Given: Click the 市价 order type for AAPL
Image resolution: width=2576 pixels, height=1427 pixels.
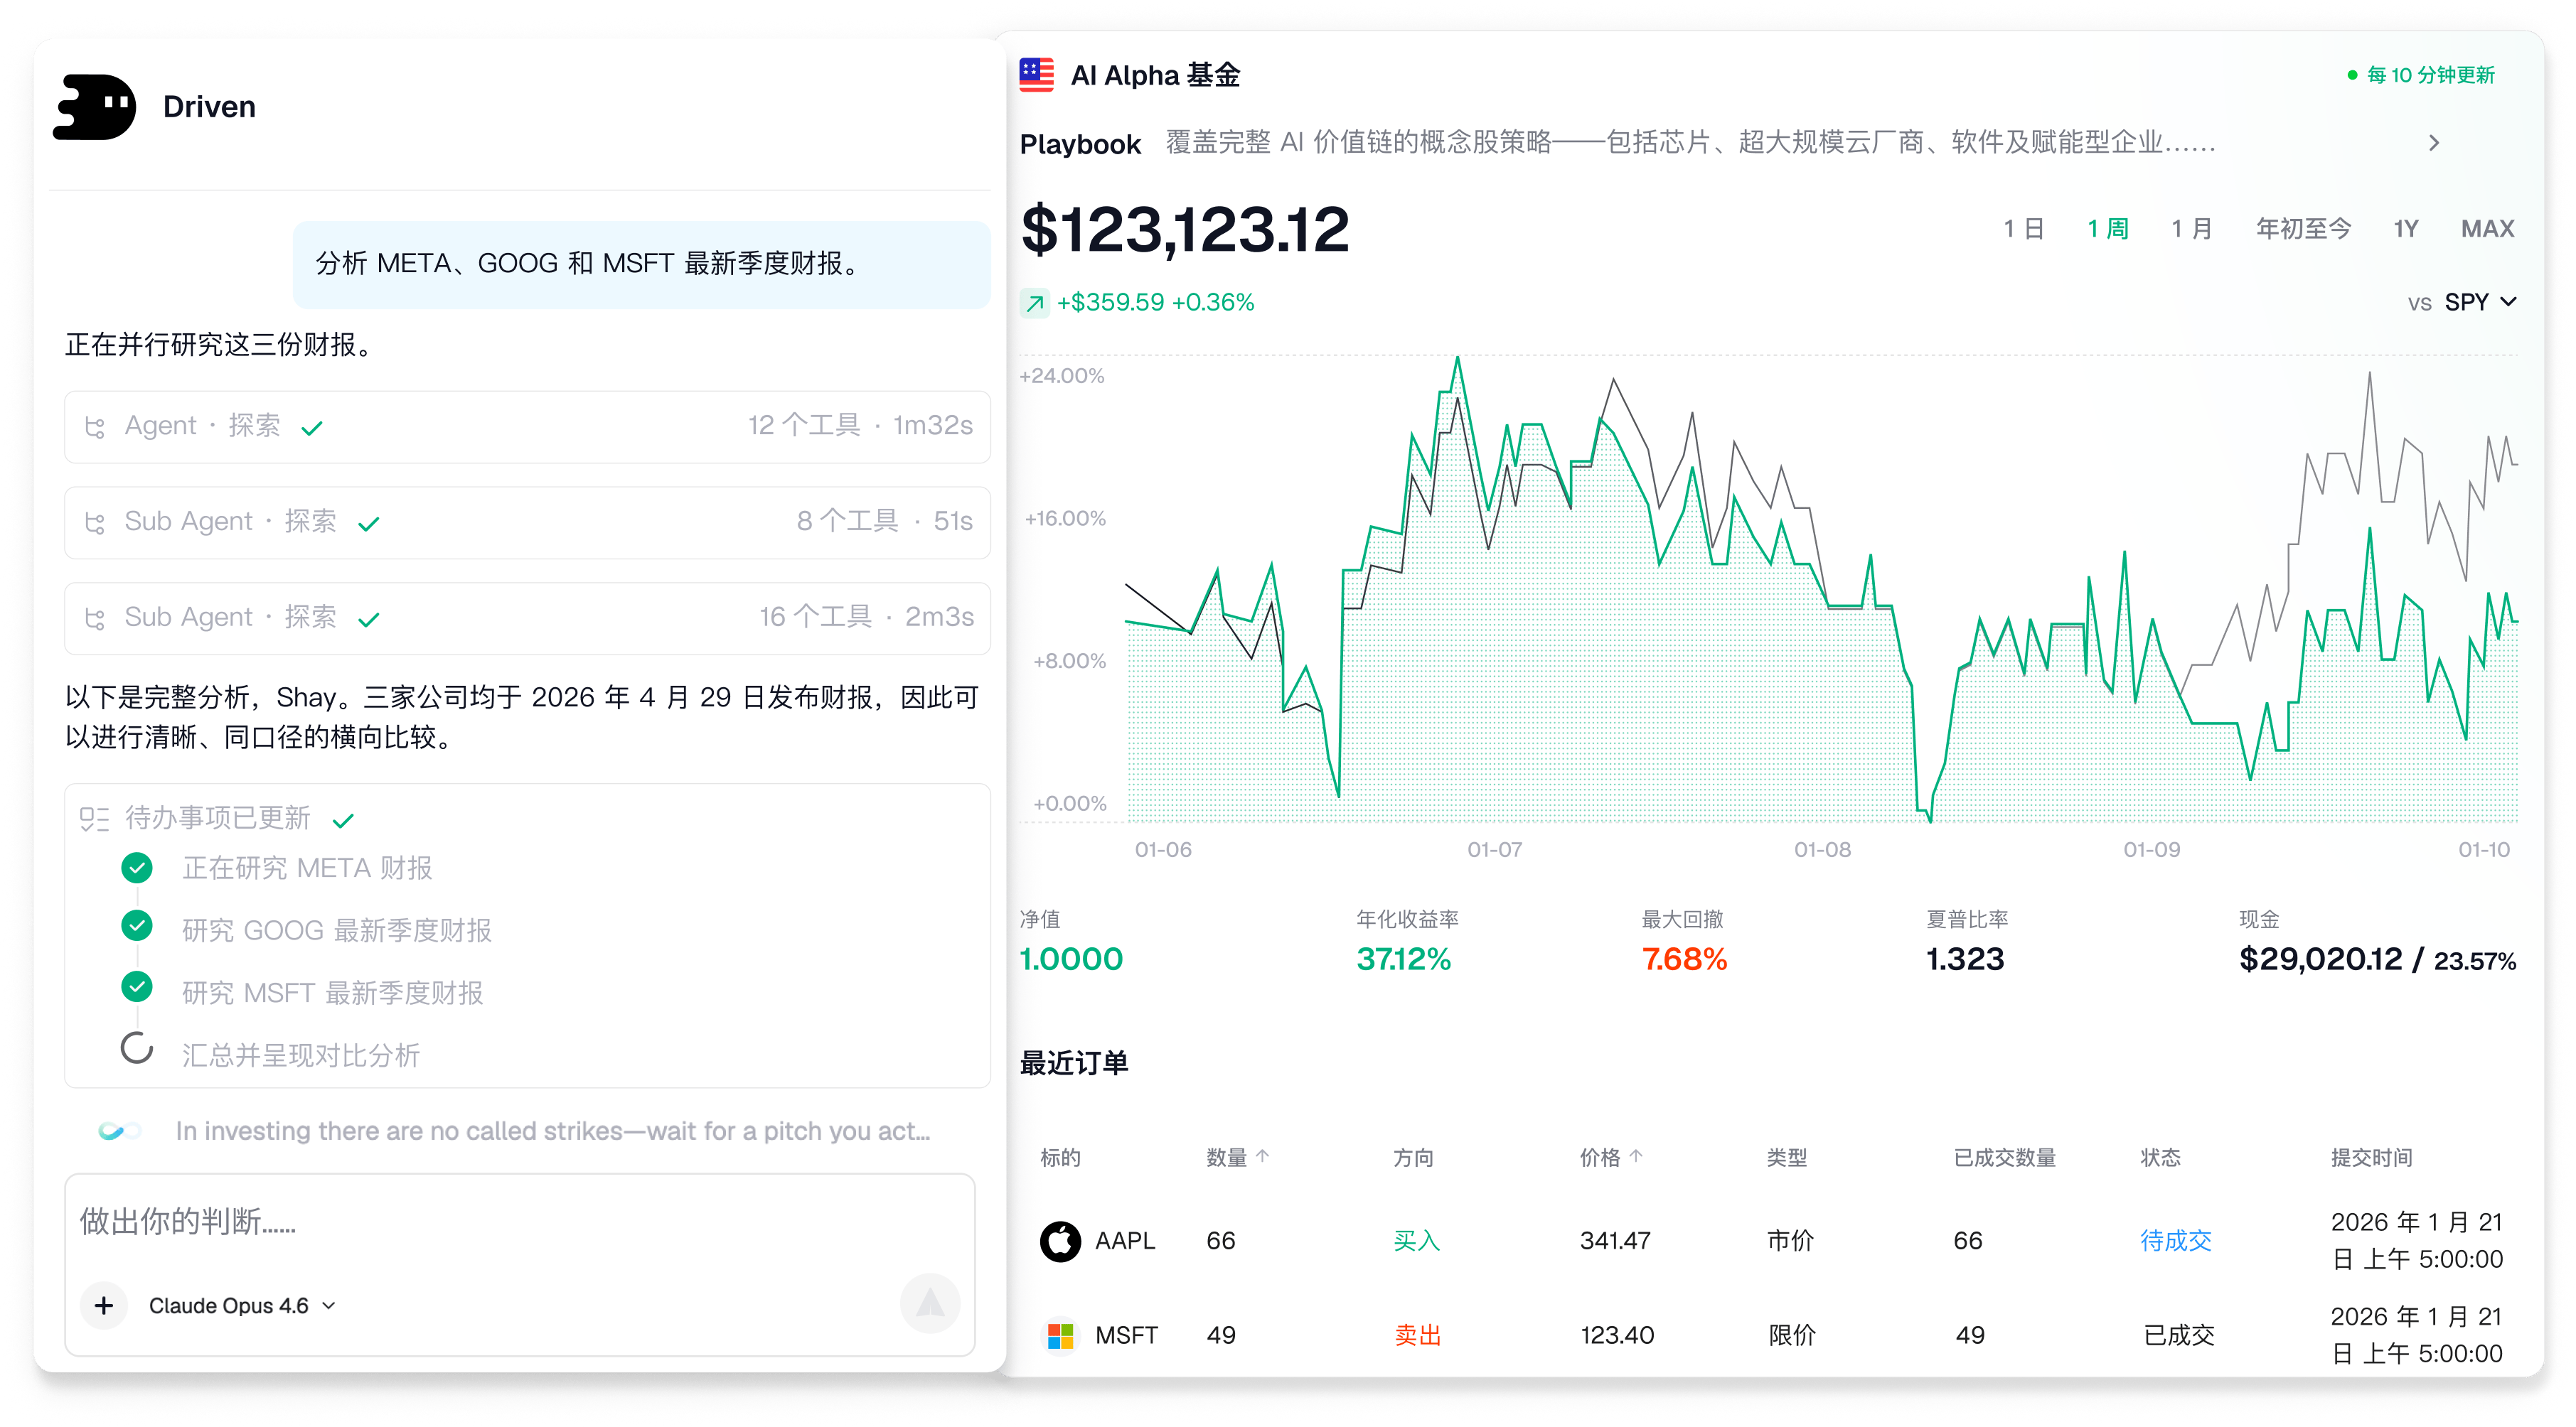Looking at the screenshot, I should [x=1790, y=1241].
